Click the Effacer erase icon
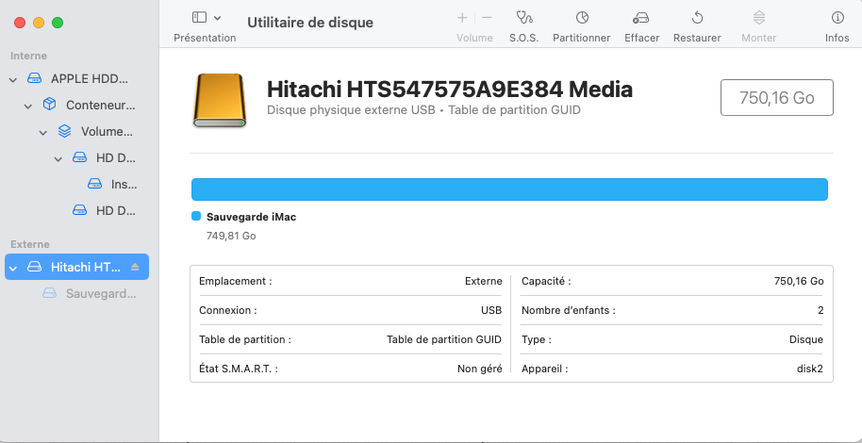 coord(641,18)
